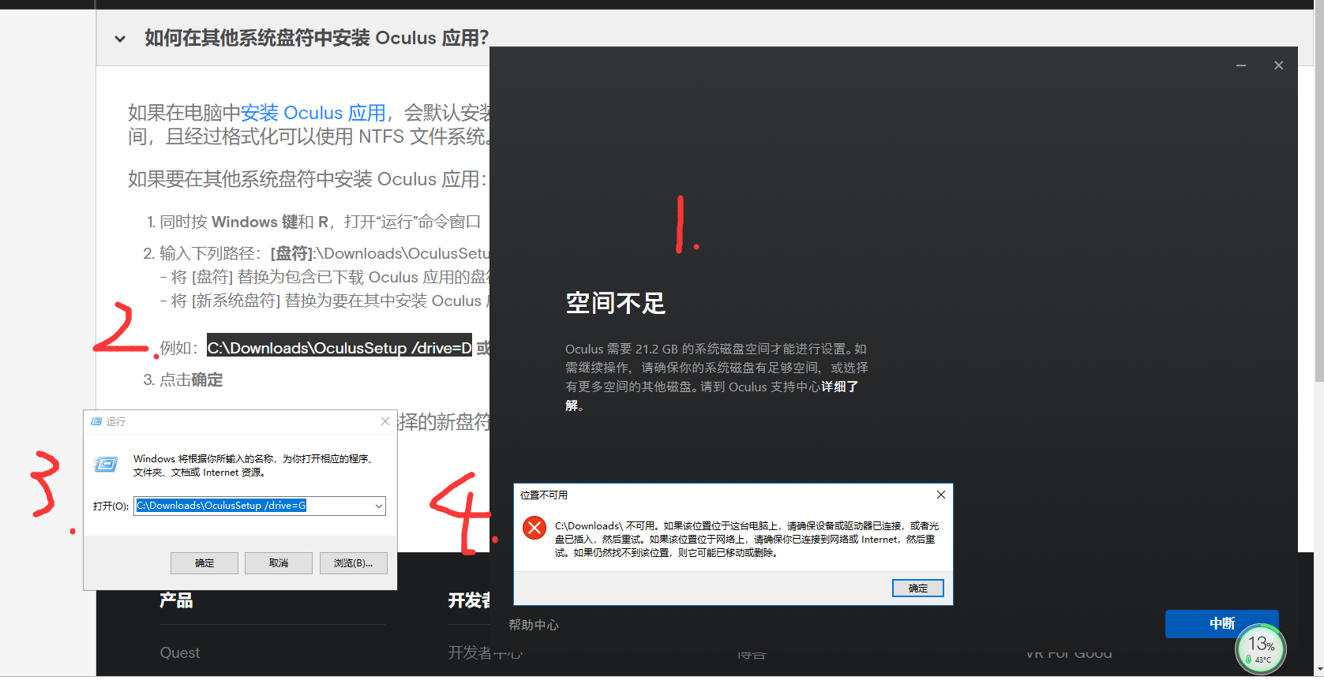Collapse the Oculus install question chevron
The width and height of the screenshot is (1324, 680).
(120, 39)
